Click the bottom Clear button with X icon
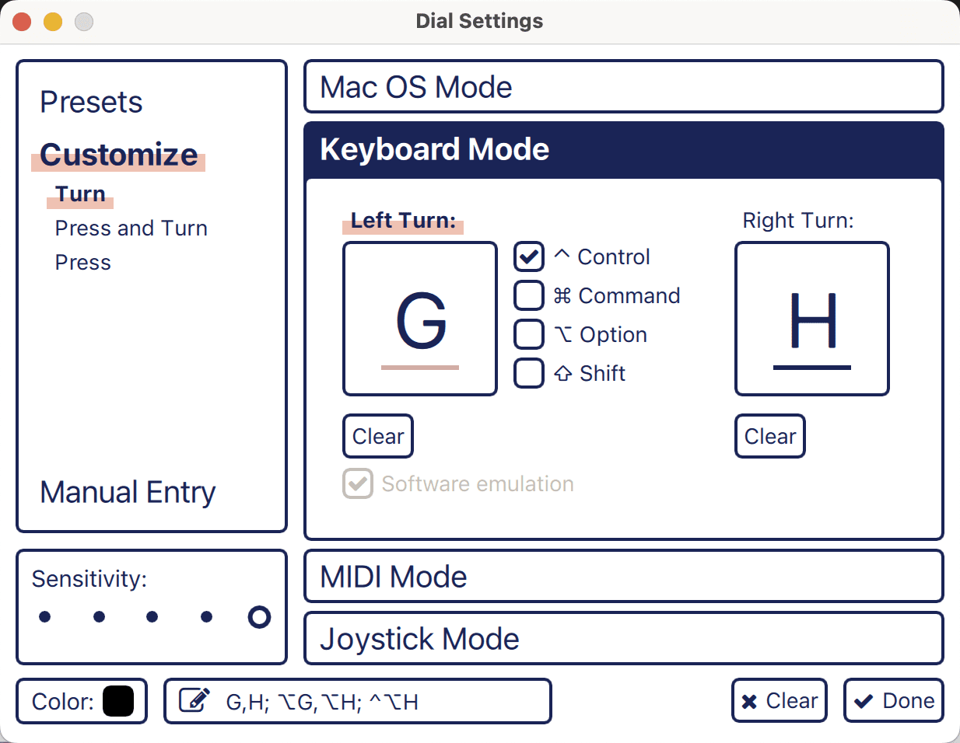The width and height of the screenshot is (960, 743). 780,700
